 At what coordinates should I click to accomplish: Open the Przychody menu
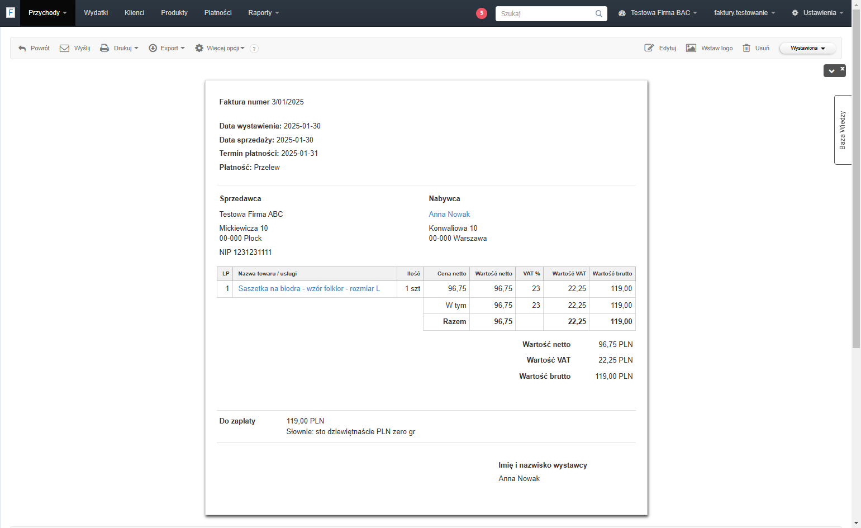pos(47,13)
